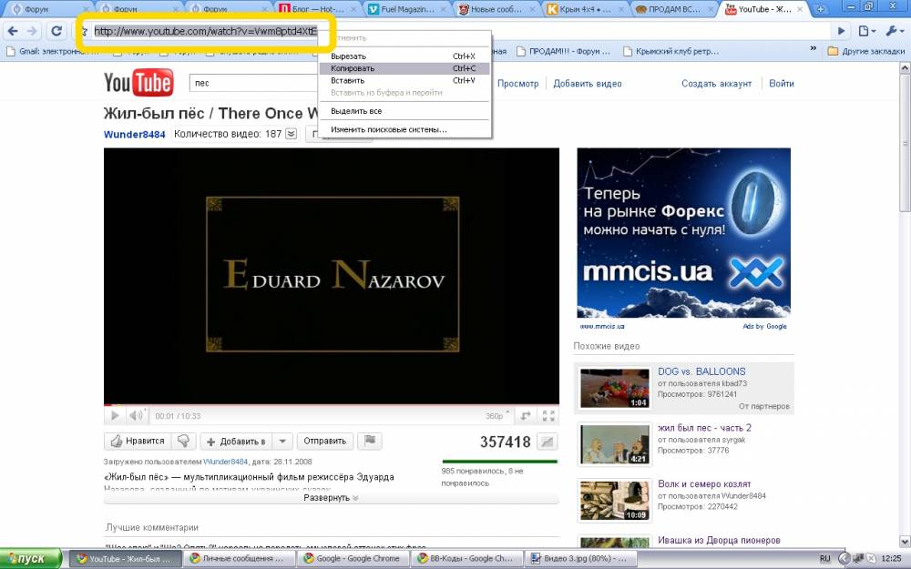The width and height of the screenshot is (911, 569).
Task: Open the Крымский клуб ретр… bookmark
Action: (671, 52)
